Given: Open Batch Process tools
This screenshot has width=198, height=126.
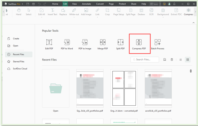Looking at the screenshot, I should click(x=158, y=44).
